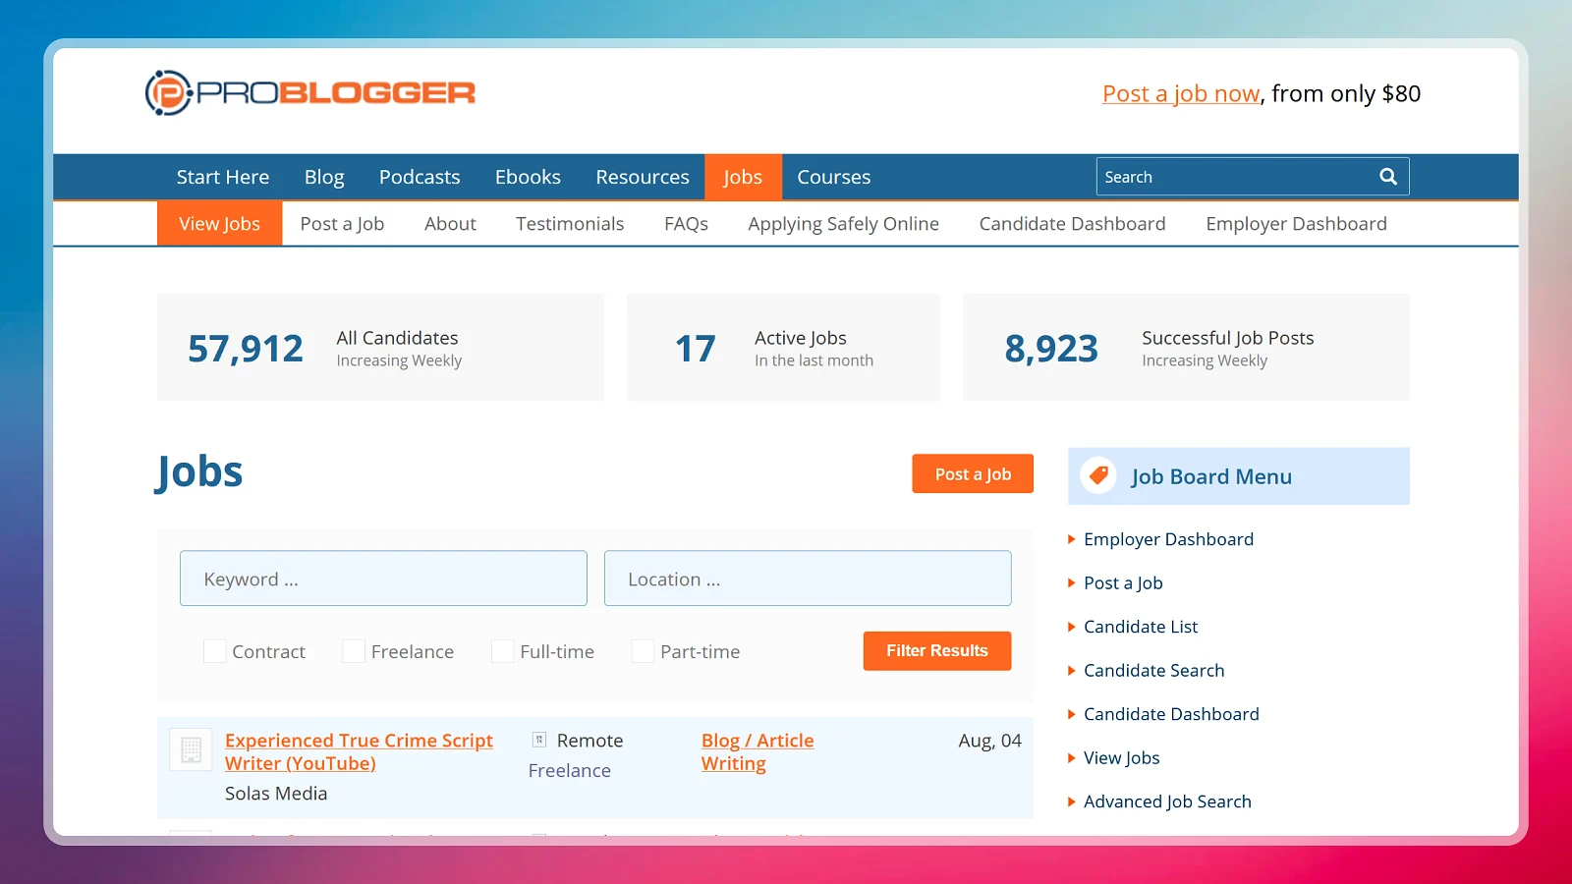Click the ProBlogger logo
Screen dimensions: 1572x884
(x=310, y=93)
